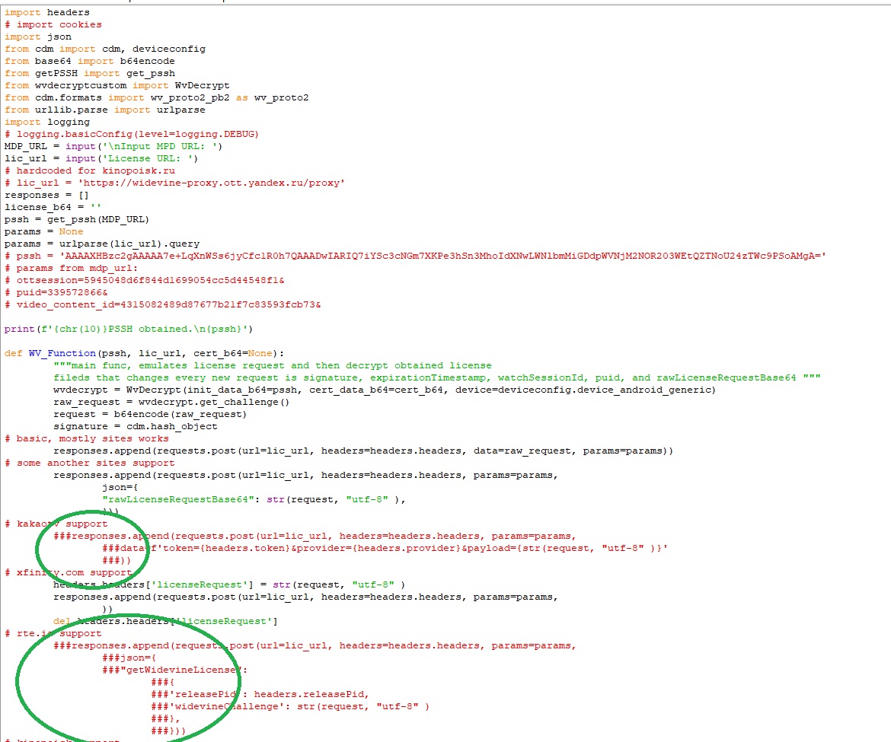Screen dimensions: 891x742
Task: Click the '# puid=339572866&' comment
Action: (56, 294)
